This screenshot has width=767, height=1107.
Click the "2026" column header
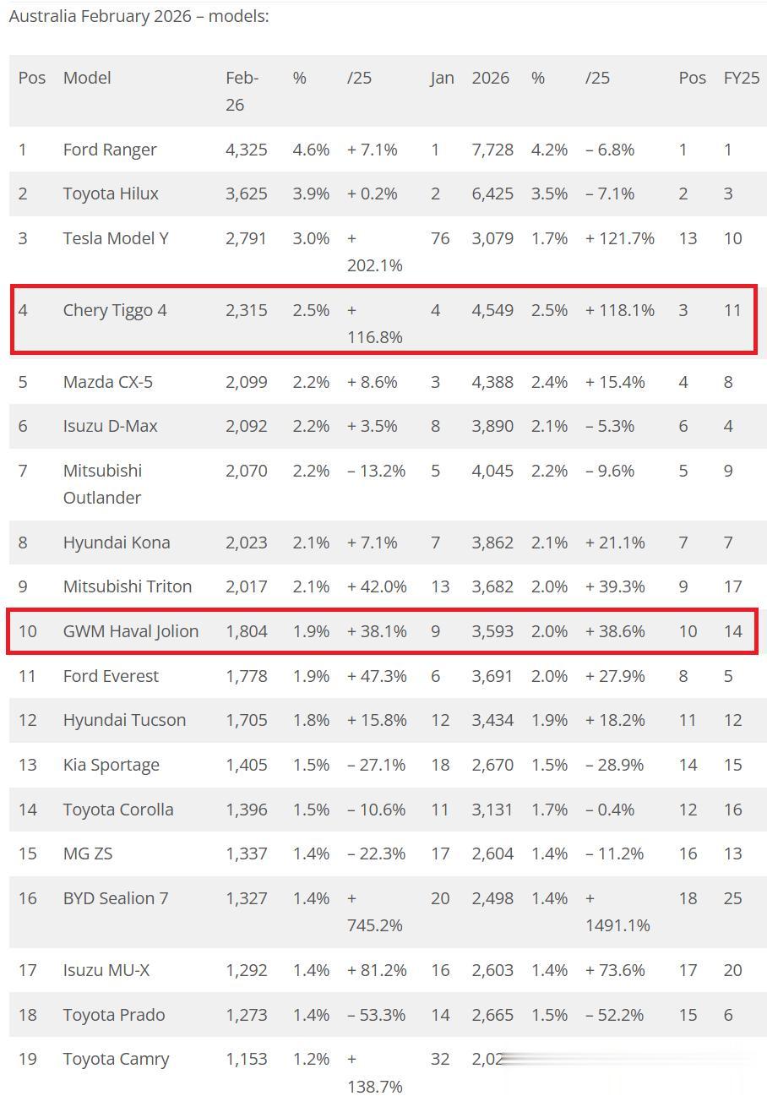tap(490, 78)
